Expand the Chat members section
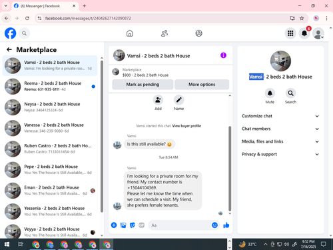Screen dimensions: 333x250 [280, 129]
